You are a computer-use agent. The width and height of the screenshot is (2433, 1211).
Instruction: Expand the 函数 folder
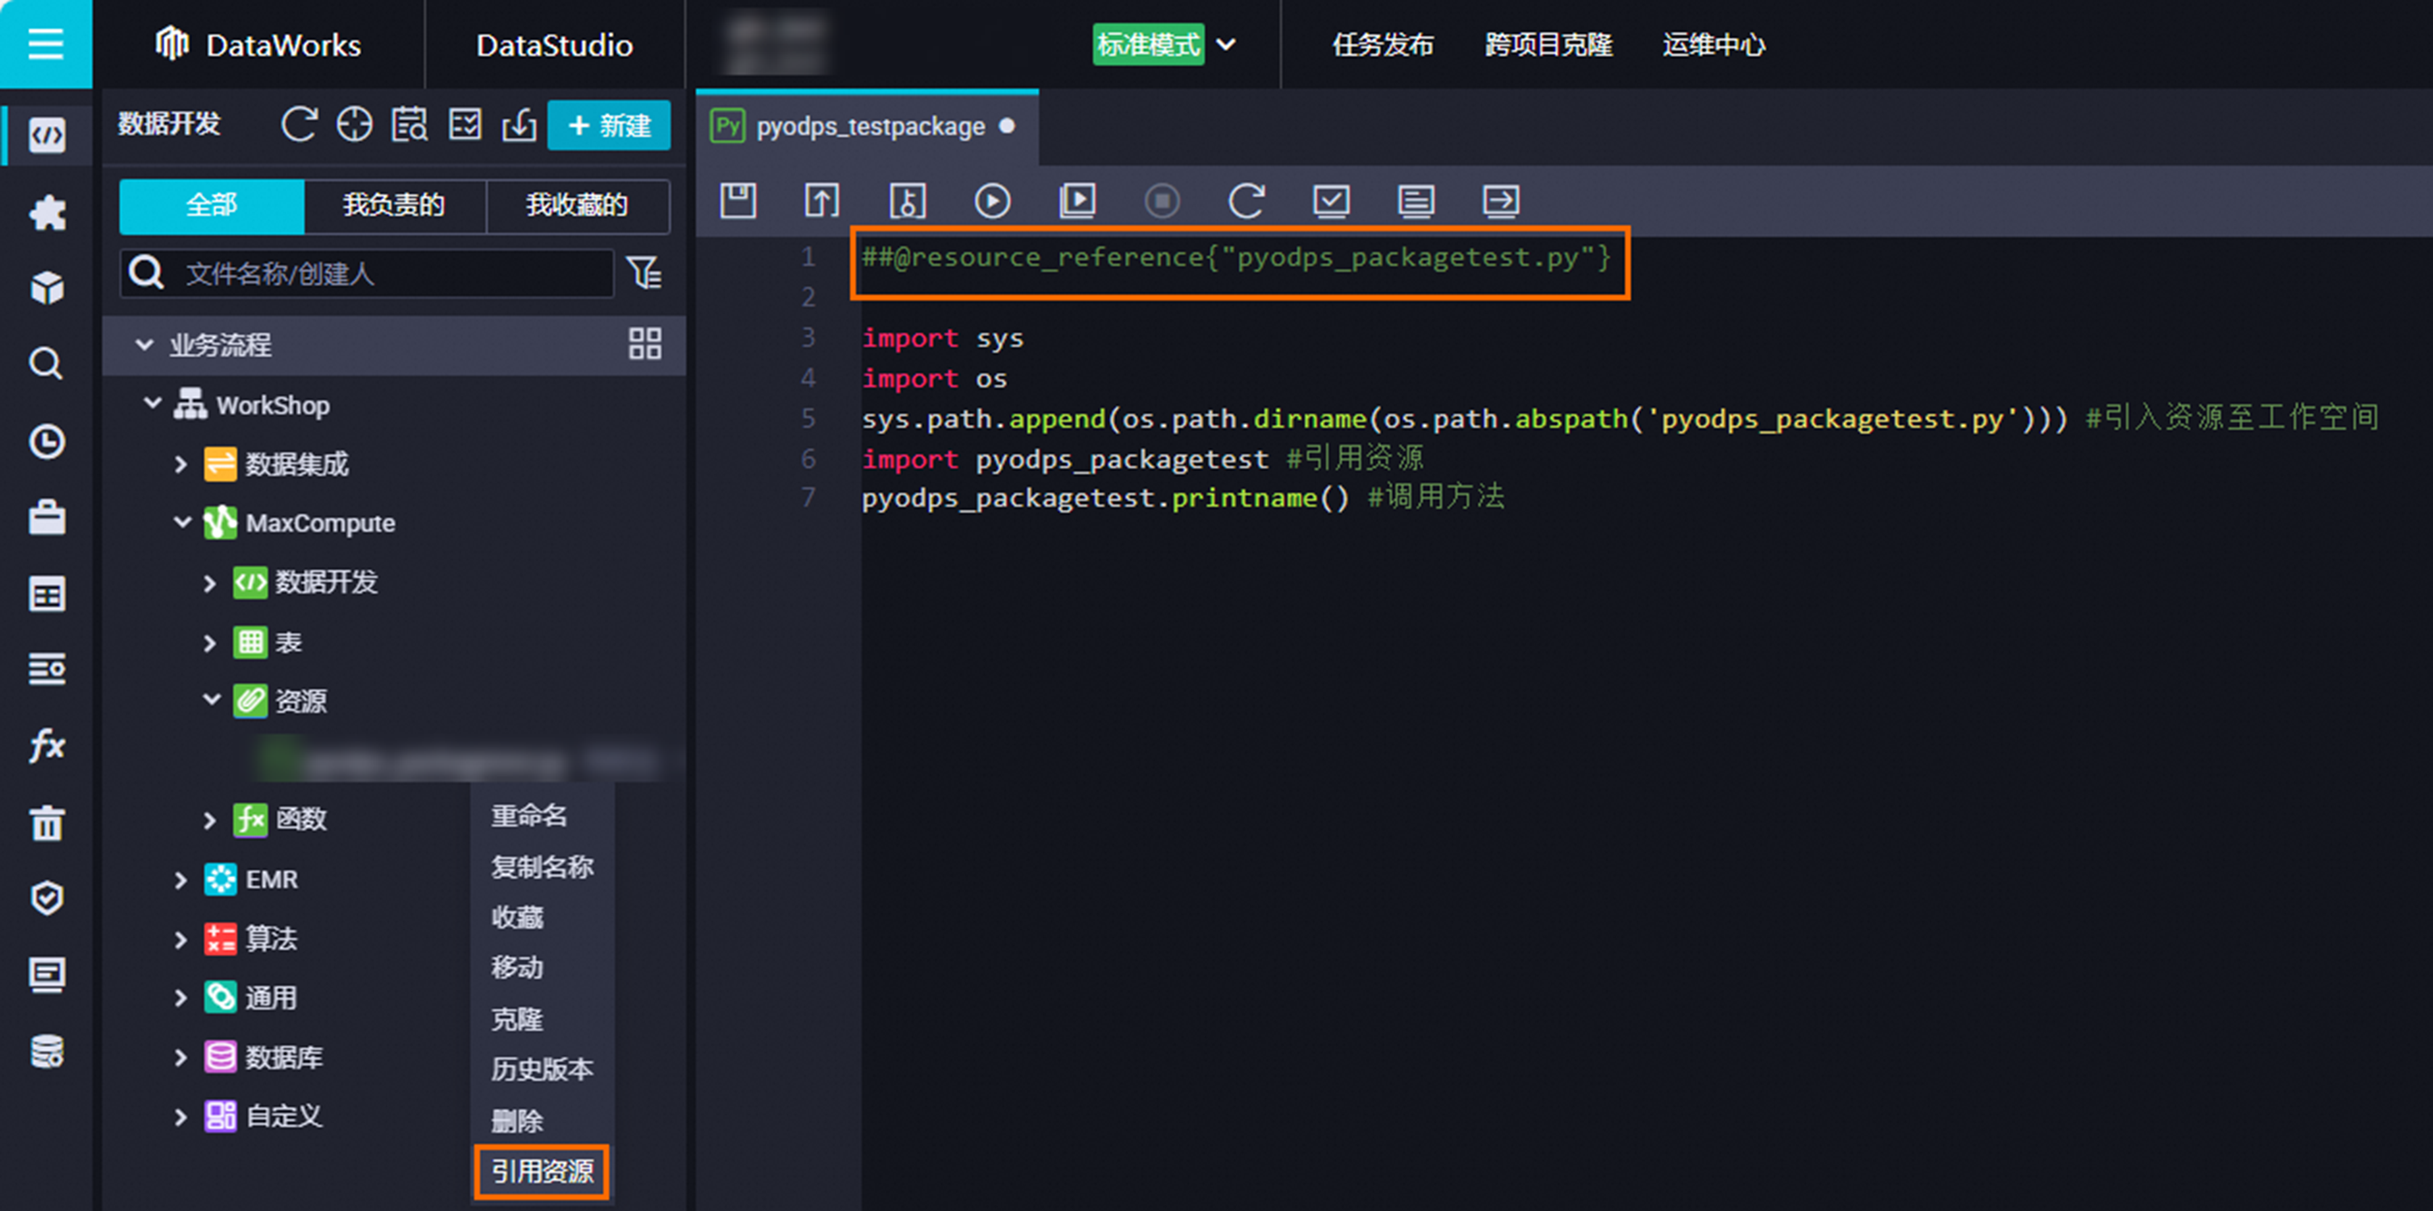[210, 819]
